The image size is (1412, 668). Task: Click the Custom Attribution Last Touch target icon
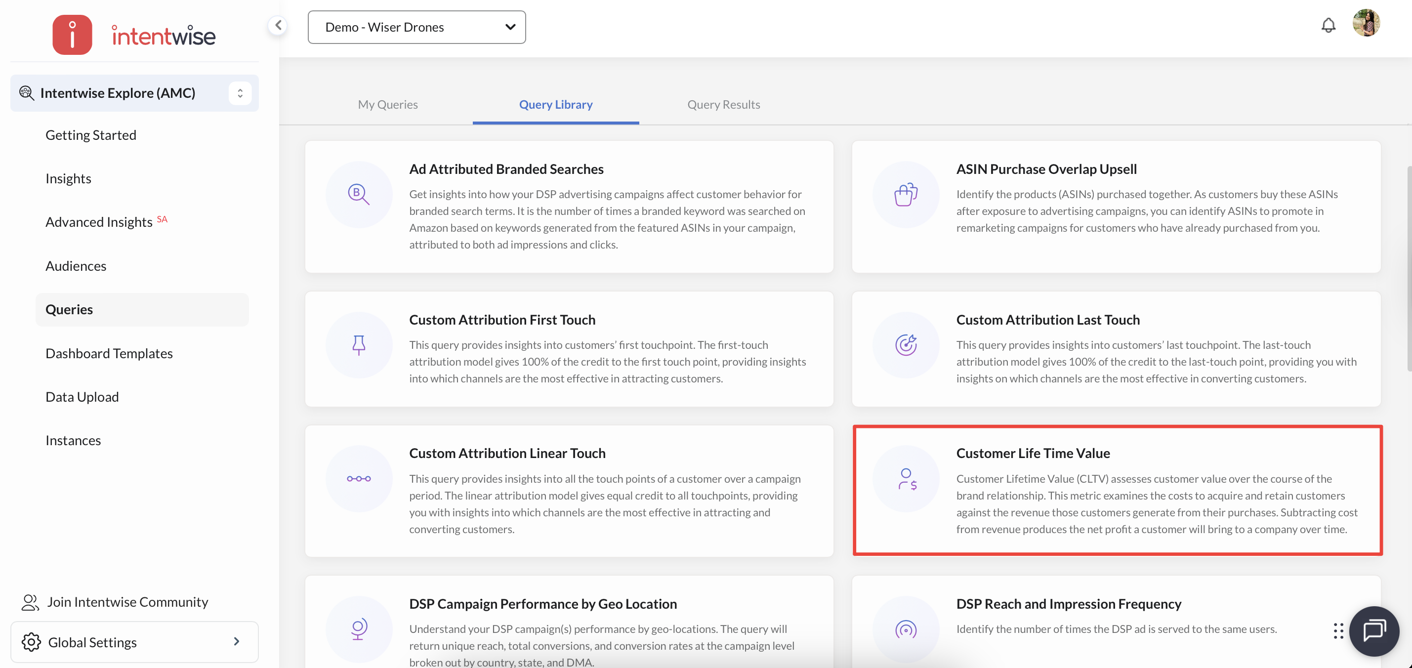pos(906,345)
